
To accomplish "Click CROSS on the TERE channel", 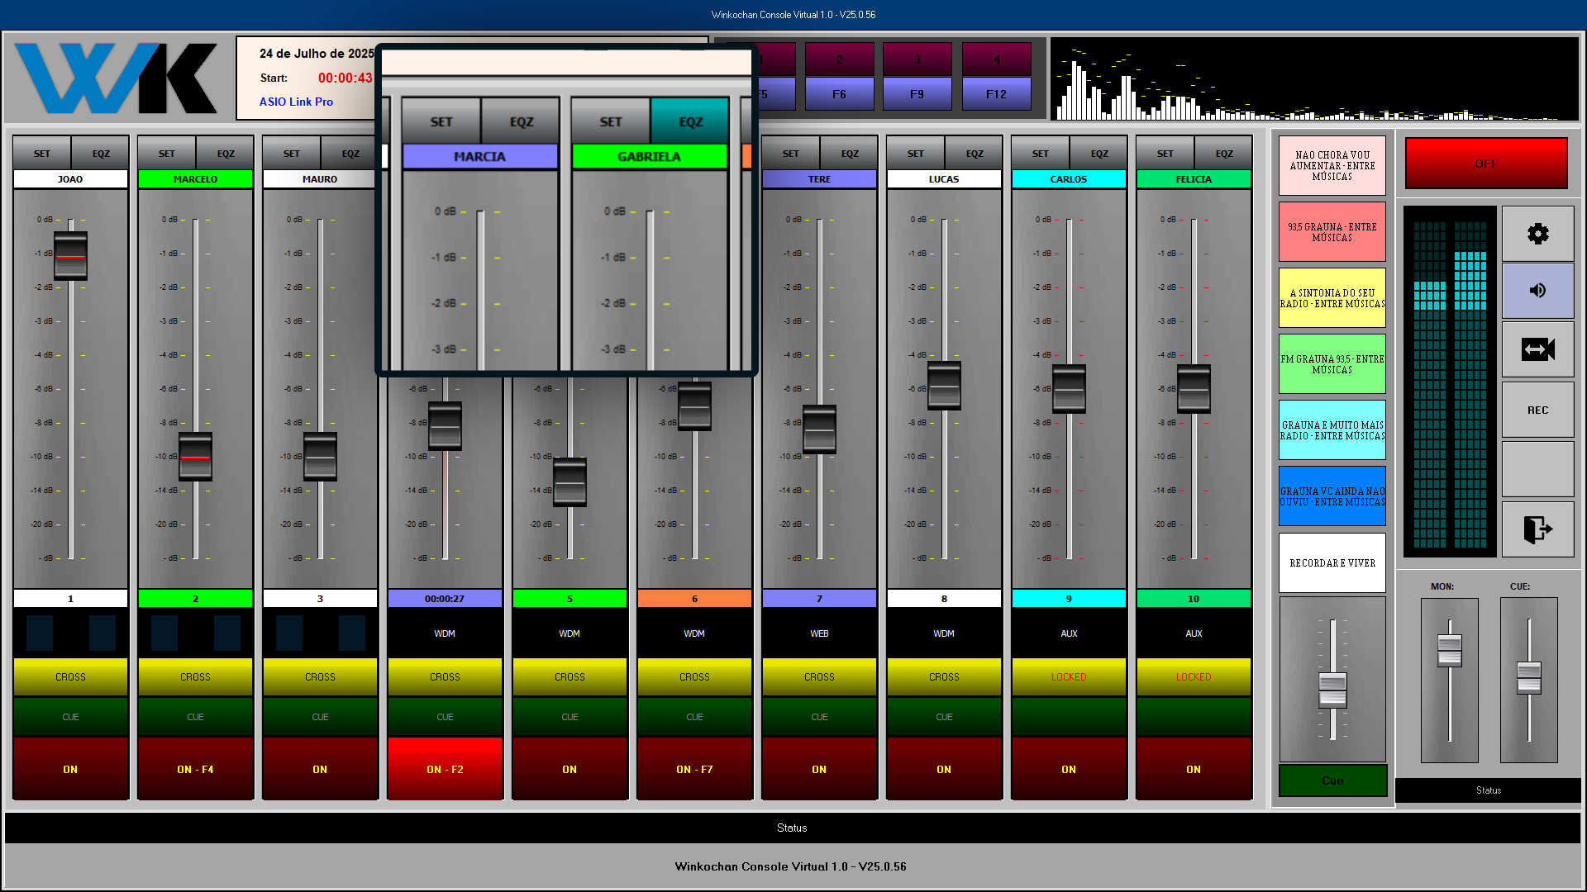I will click(x=819, y=676).
